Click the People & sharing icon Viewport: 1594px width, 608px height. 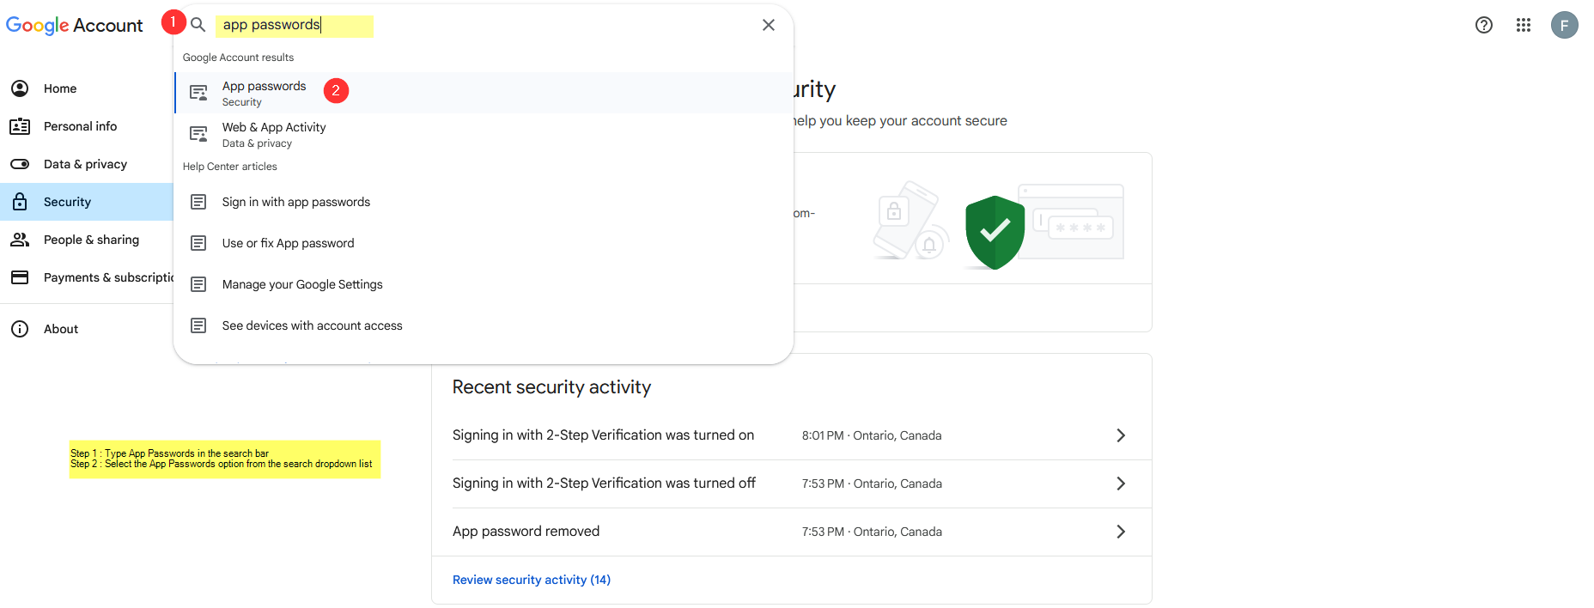point(20,240)
